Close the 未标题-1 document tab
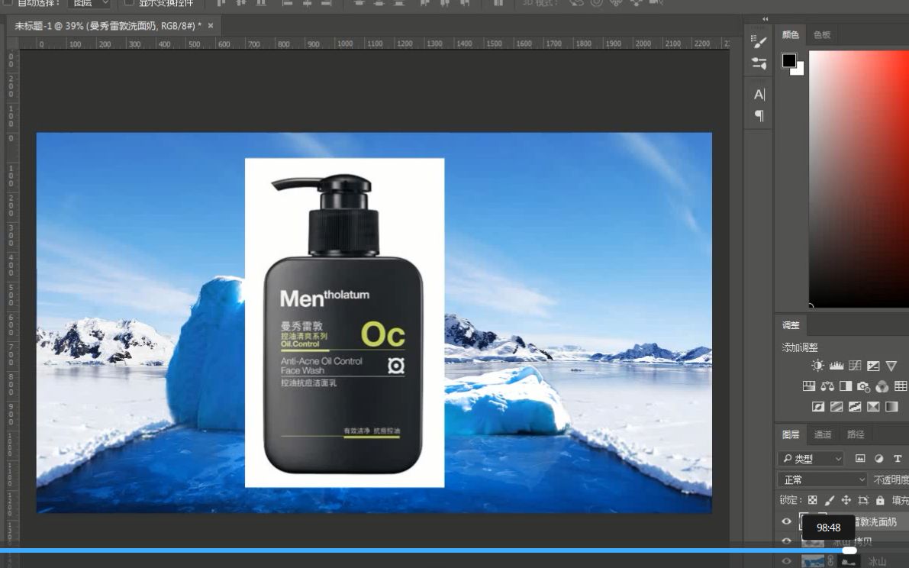 [211, 25]
